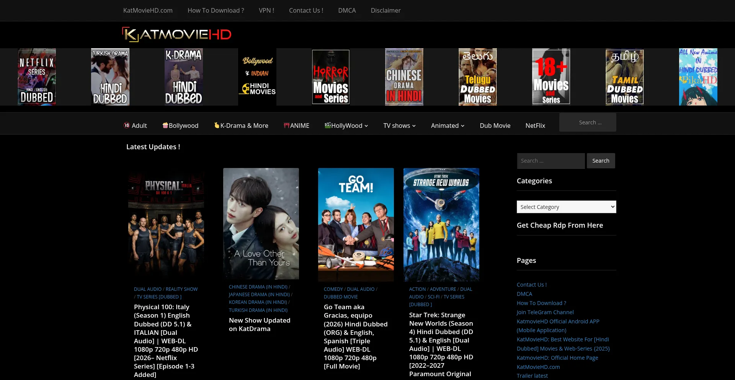Viewport: 735px width, 380px height.
Task: Open A Love Other Than Yours poster
Action: point(261,224)
